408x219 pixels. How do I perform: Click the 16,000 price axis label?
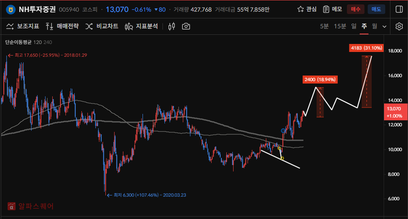click(395, 76)
